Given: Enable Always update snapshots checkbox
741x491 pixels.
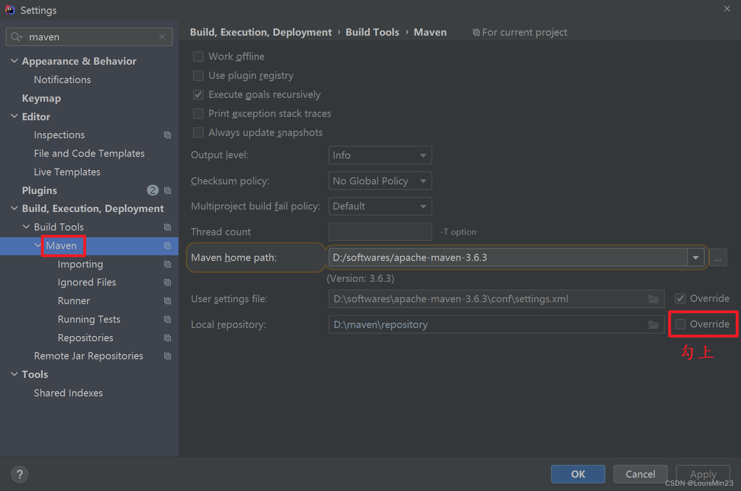Looking at the screenshot, I should pyautogui.click(x=198, y=133).
